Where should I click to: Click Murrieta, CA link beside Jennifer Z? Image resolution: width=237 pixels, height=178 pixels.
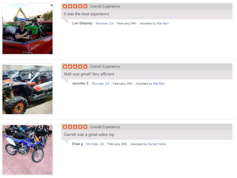point(101,84)
